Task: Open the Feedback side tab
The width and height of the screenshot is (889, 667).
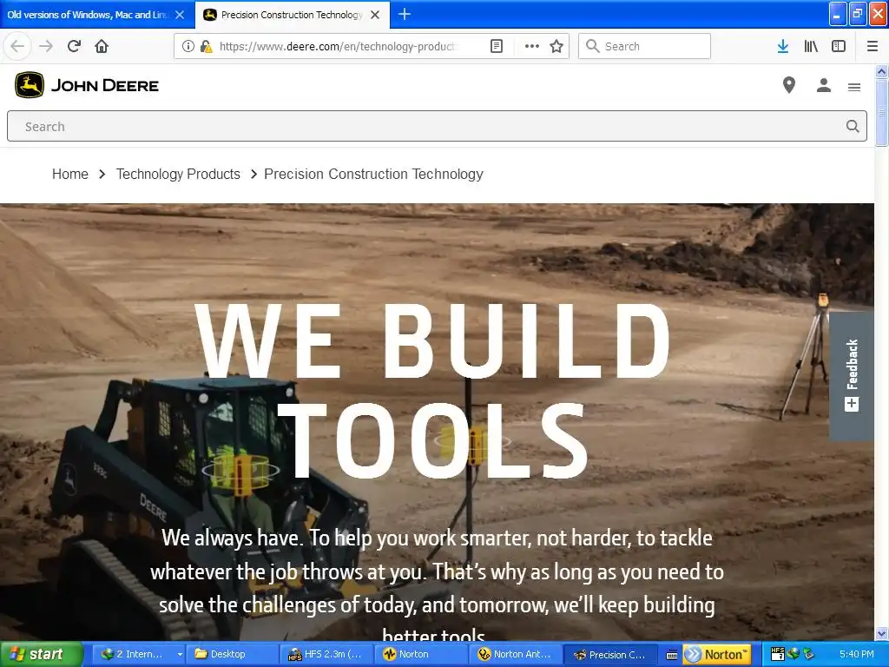Action: click(x=852, y=376)
